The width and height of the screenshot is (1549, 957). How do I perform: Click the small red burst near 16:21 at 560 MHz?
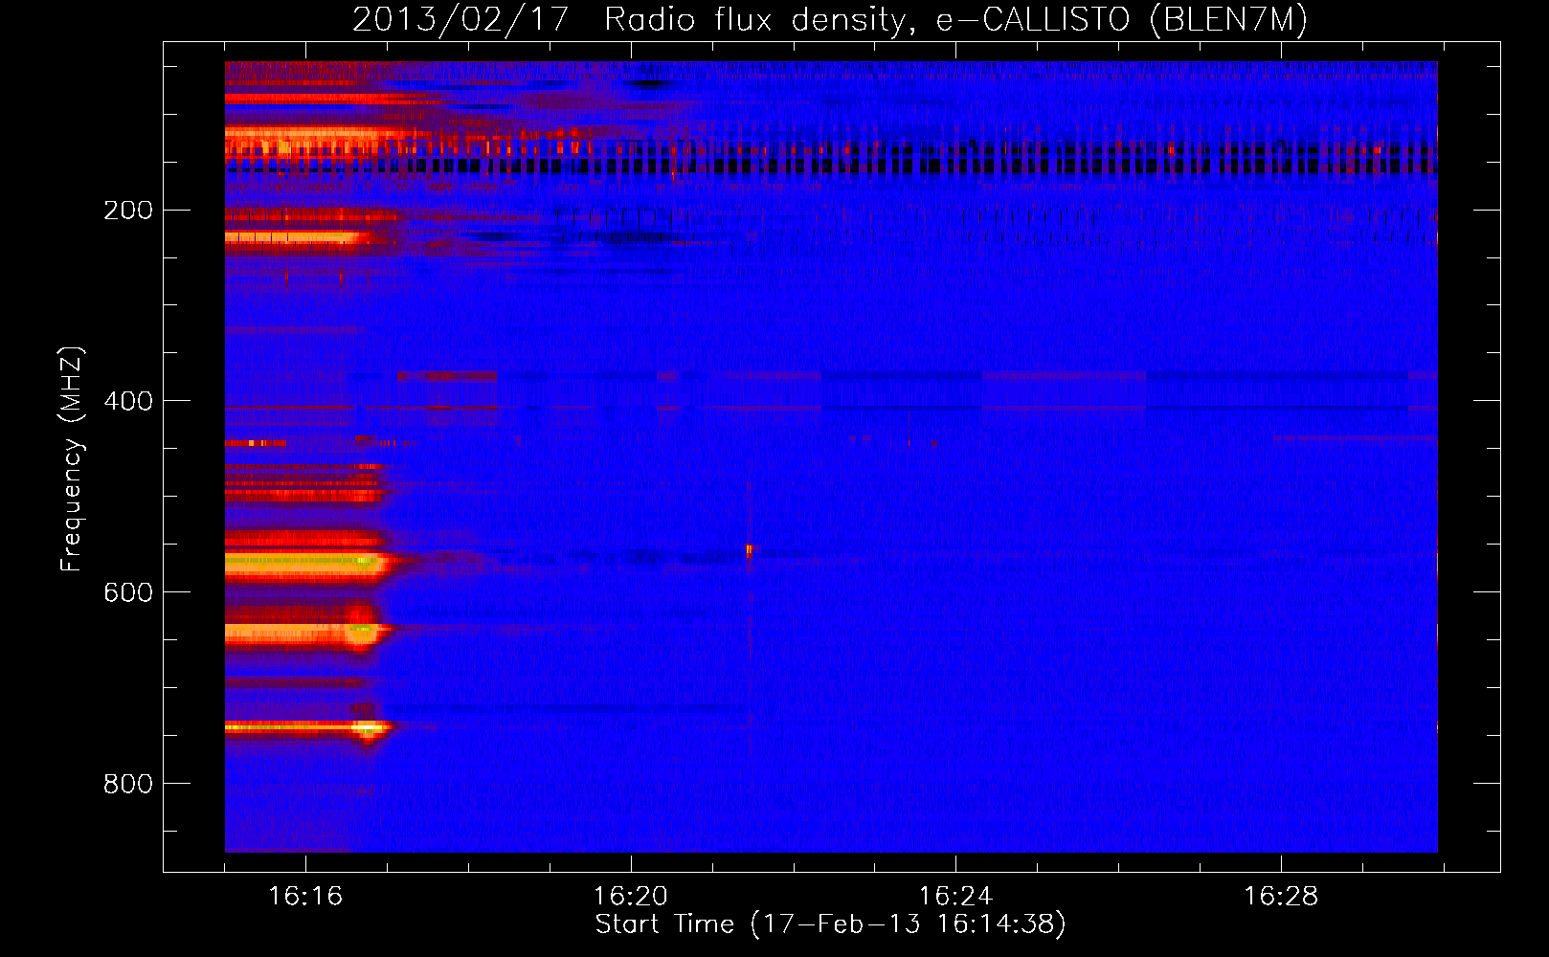click(749, 550)
